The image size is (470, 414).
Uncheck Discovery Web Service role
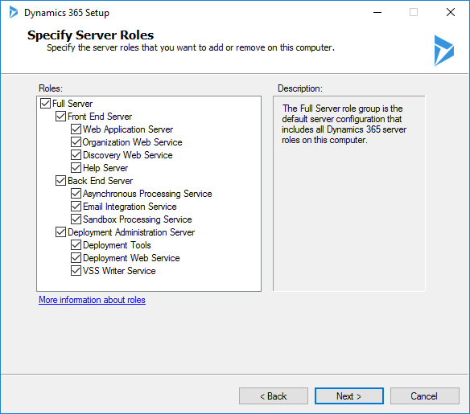pos(76,155)
